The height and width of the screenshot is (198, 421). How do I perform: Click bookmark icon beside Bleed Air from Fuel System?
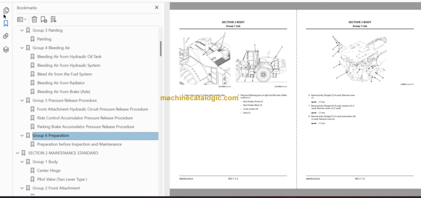pyautogui.click(x=32, y=74)
